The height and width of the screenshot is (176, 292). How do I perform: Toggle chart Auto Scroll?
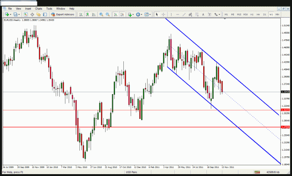tap(116, 15)
